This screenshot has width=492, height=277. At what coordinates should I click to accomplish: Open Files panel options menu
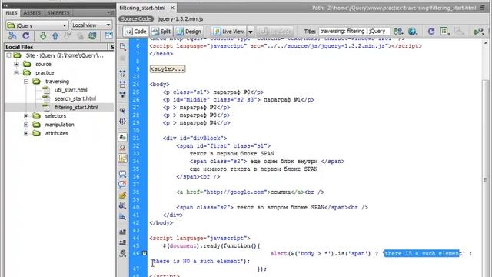(x=111, y=12)
